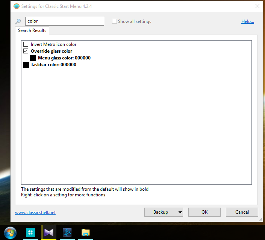Focus the search field containing color
This screenshot has height=240, width=265.
[65, 21]
